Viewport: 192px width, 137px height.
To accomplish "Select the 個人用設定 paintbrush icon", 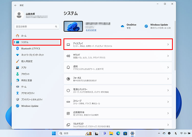I will click(x=18, y=61).
